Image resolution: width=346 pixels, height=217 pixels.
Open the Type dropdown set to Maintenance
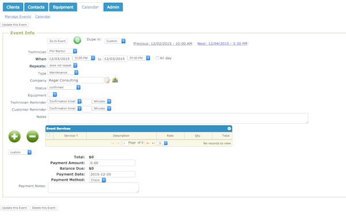click(x=63, y=73)
